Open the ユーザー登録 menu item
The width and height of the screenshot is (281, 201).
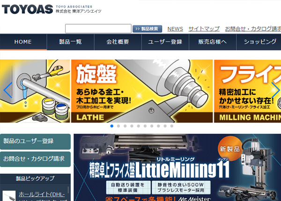(165, 42)
